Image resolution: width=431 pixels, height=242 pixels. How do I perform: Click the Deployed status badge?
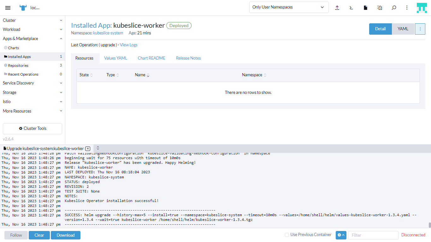(x=179, y=26)
